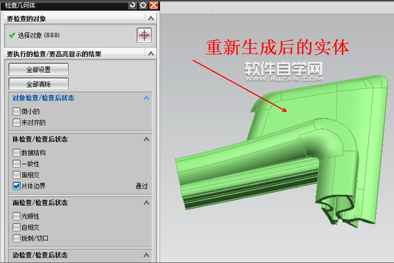The height and width of the screenshot is (263, 394).
Task: Check the 锐刺/切口 option
Action: click(x=16, y=238)
